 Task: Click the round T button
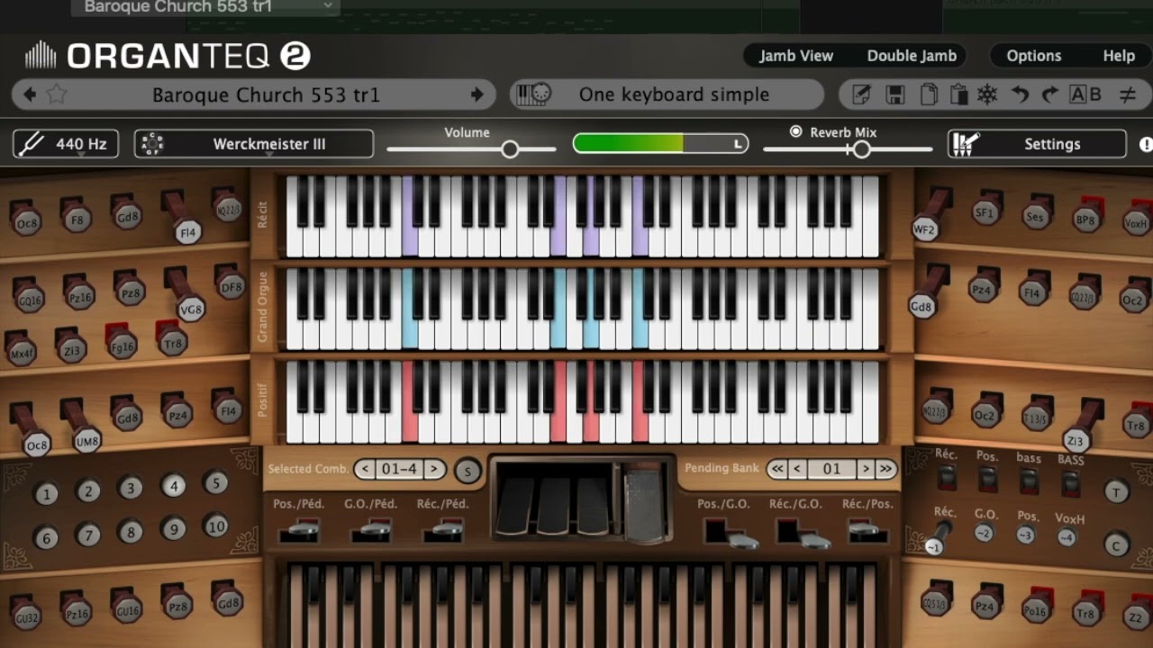click(1117, 491)
